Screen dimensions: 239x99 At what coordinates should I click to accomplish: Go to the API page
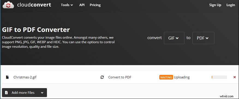tap(82, 5)
